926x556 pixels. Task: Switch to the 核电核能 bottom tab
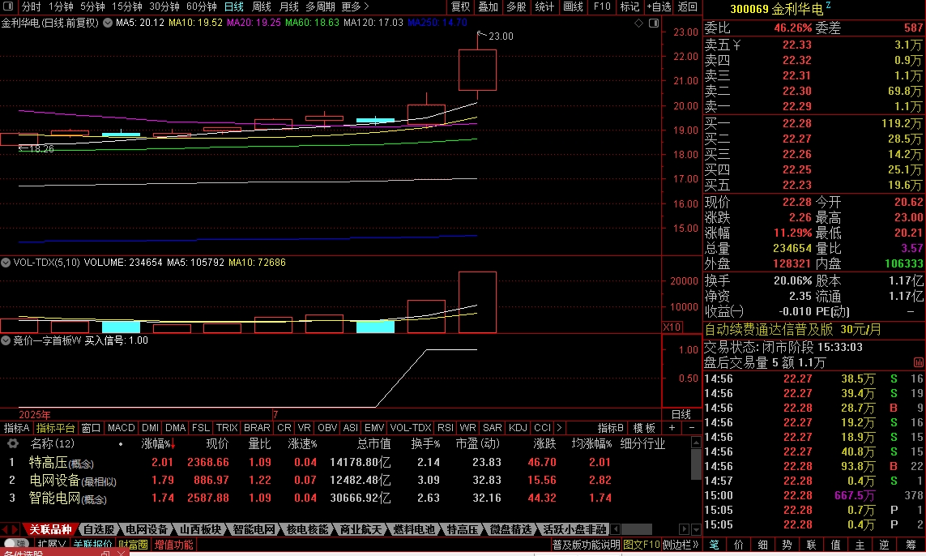click(307, 529)
